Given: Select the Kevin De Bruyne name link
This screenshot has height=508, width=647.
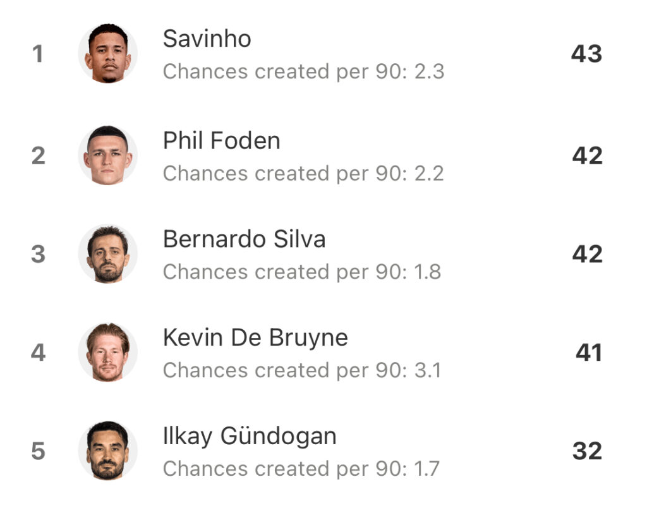Looking at the screenshot, I should 255,338.
